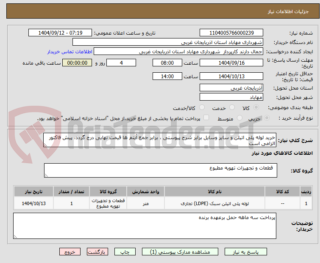Click the delivery city field 'مهاباد'
Viewport: 320px width, 263px height.
(231, 97)
